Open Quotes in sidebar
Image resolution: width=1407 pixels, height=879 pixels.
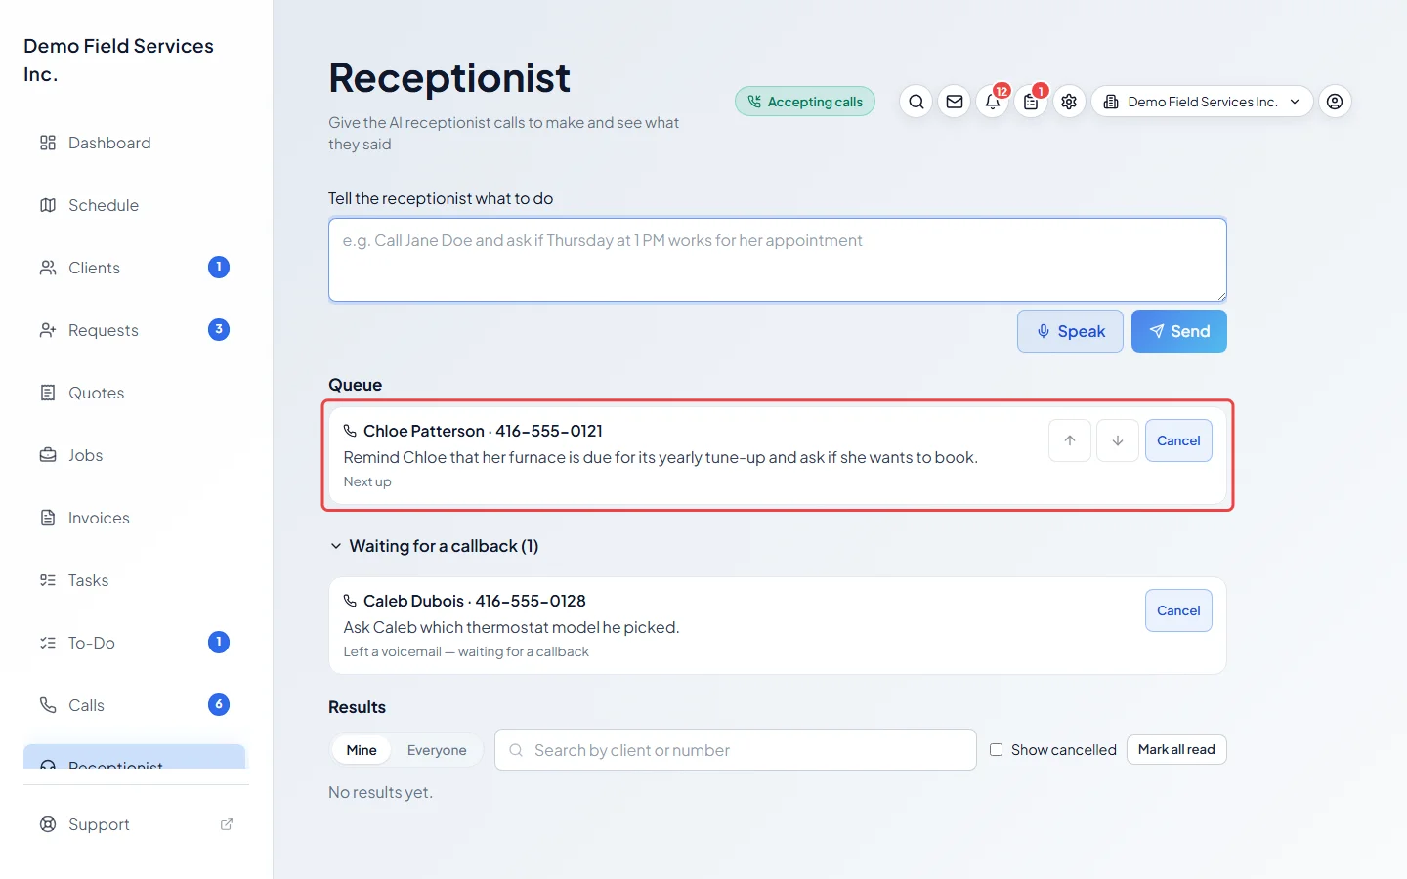pos(135,393)
